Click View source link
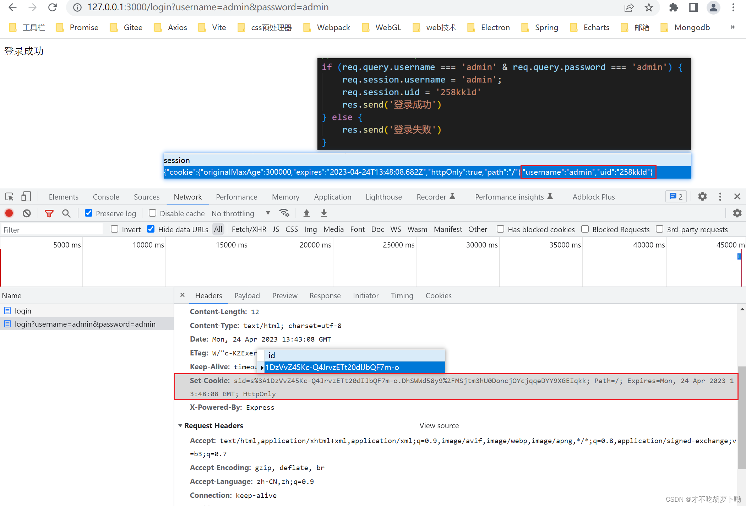This screenshot has width=746, height=506. click(x=439, y=425)
